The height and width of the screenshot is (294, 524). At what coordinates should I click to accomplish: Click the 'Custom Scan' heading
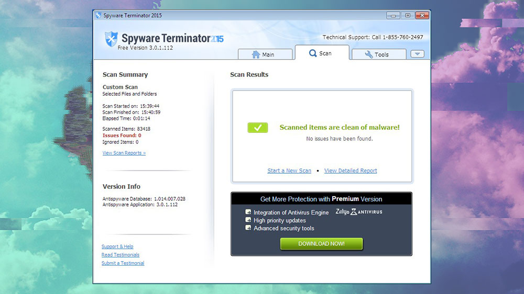[120, 87]
